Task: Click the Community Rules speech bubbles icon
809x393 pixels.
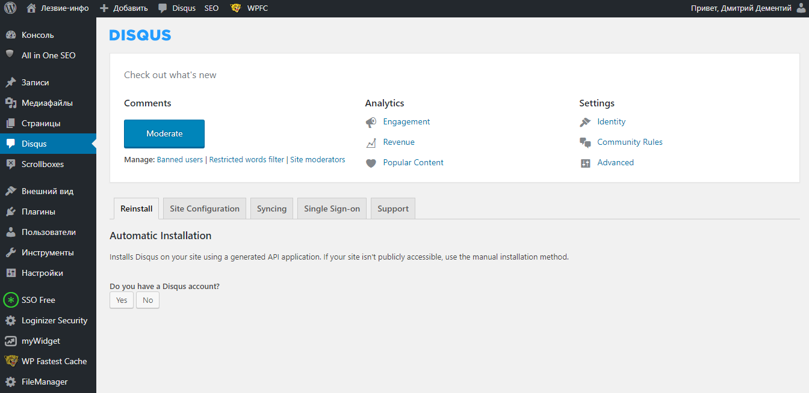Action: point(585,142)
